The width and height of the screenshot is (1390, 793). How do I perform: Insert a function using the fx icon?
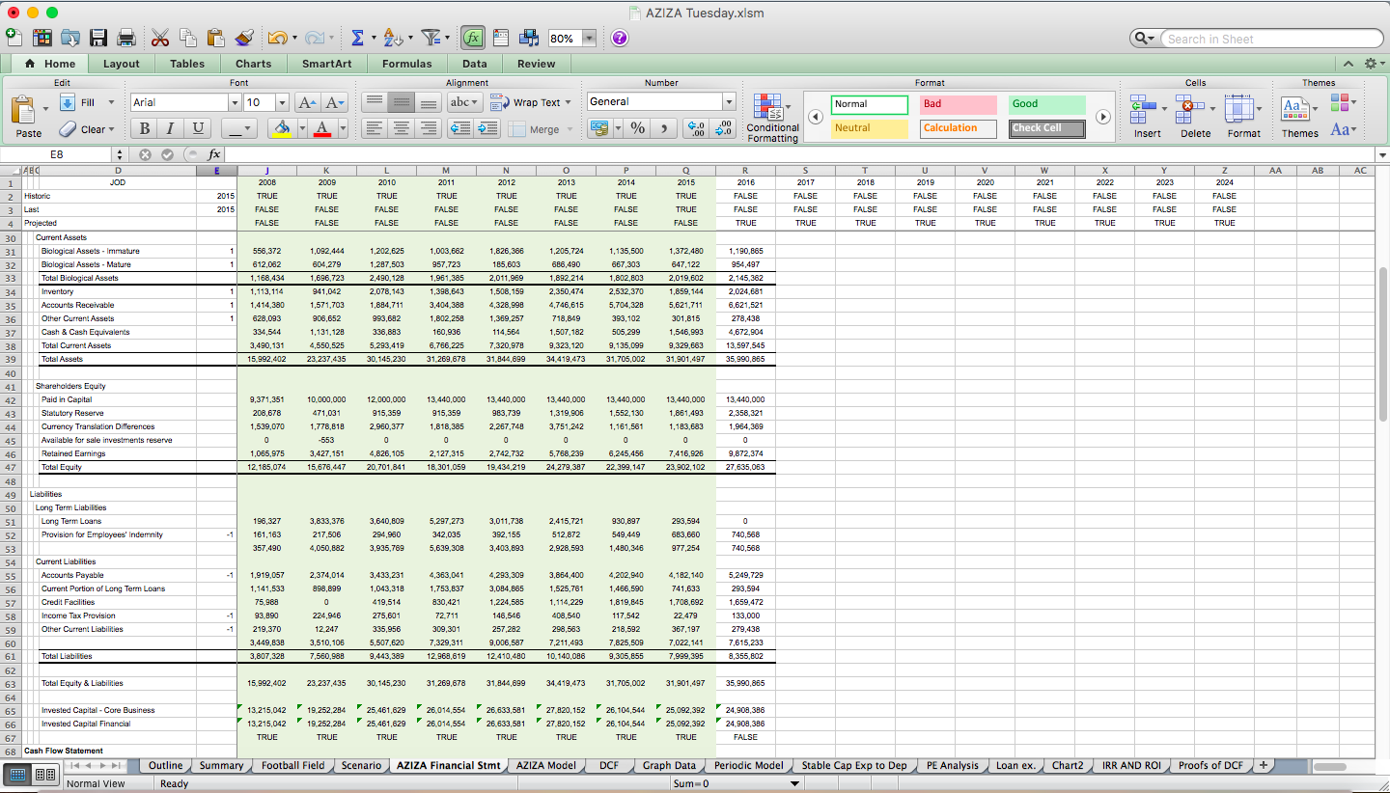[474, 37]
